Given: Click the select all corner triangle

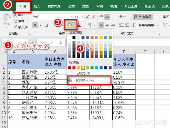Looking at the screenshot, I should point(5,52).
